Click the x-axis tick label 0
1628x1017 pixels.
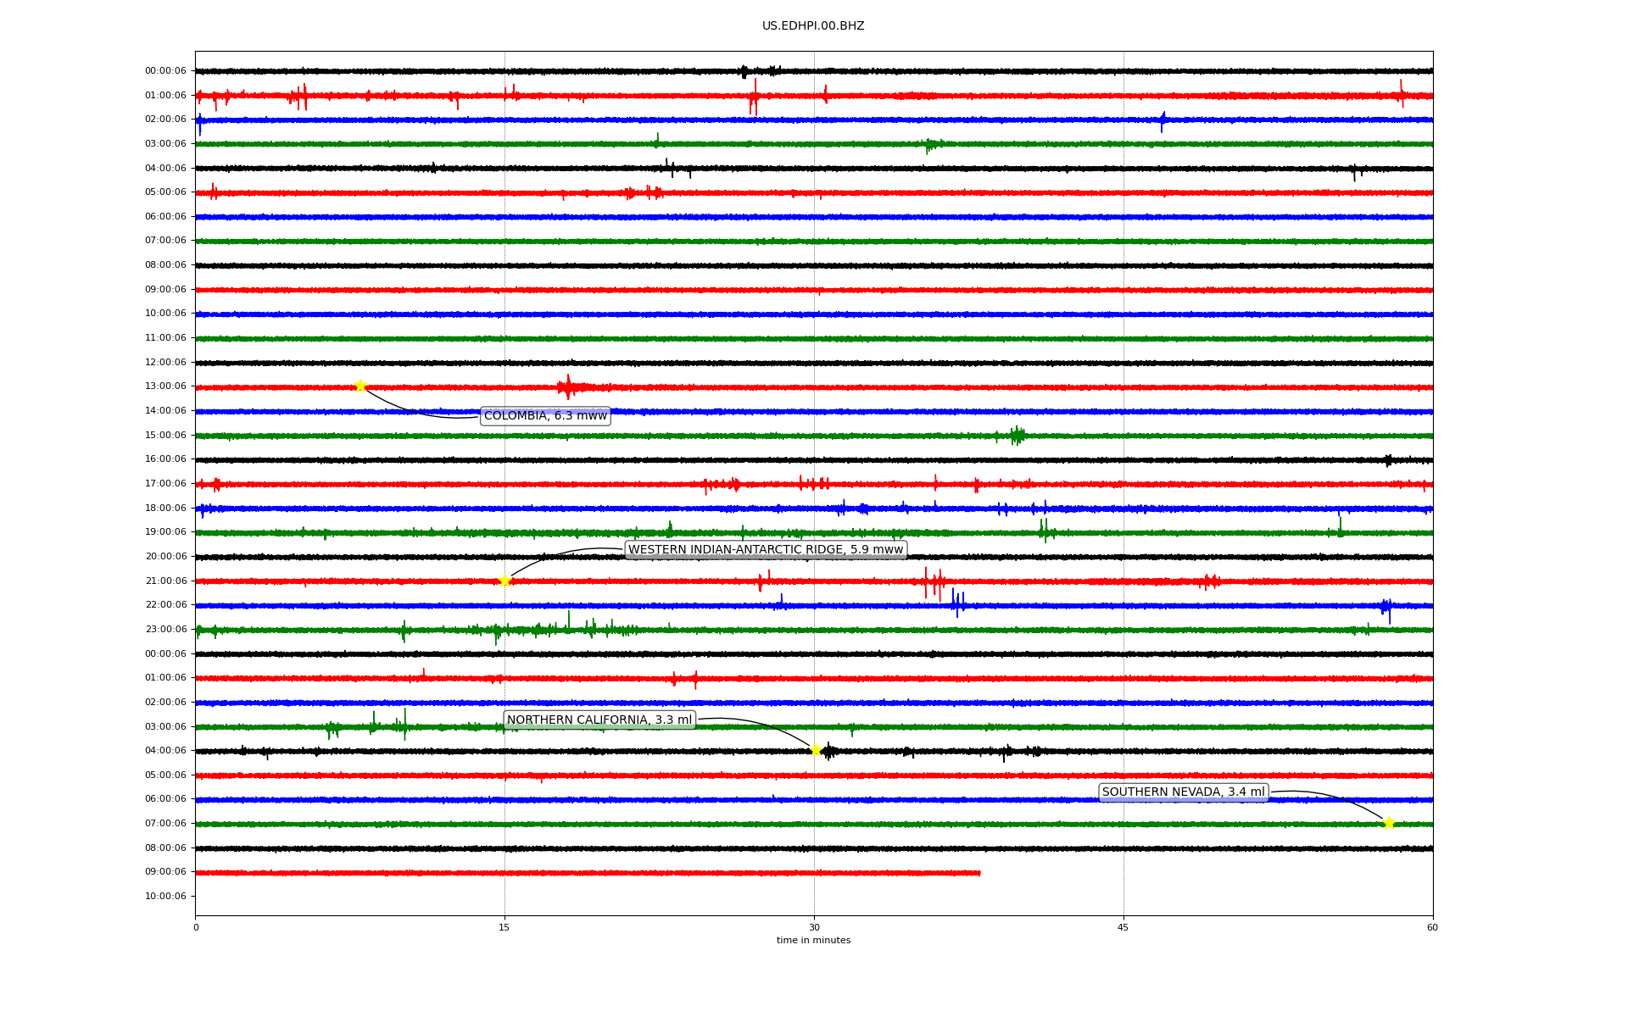196,927
